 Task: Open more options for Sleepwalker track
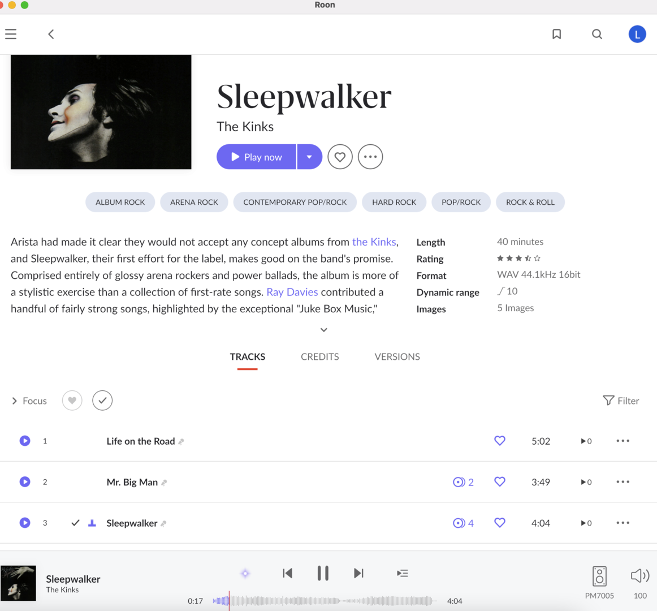click(x=623, y=523)
